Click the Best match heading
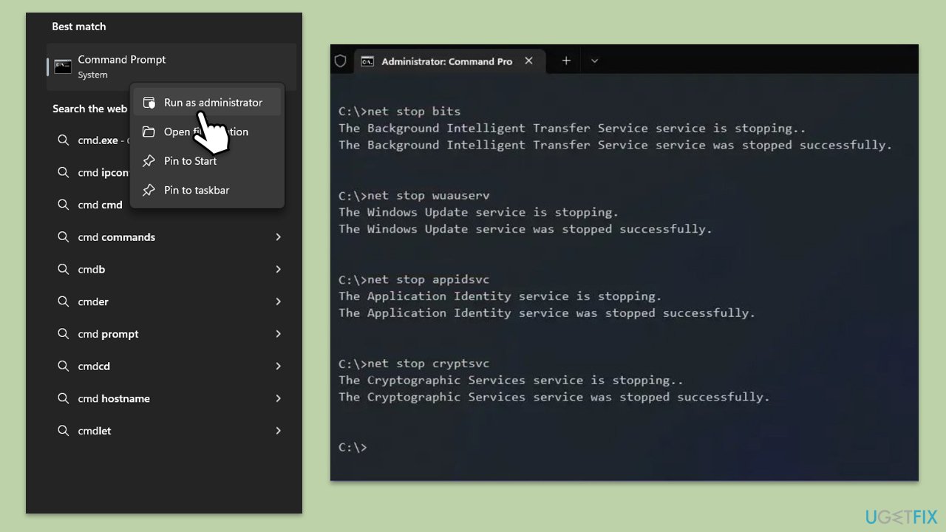 (x=79, y=27)
